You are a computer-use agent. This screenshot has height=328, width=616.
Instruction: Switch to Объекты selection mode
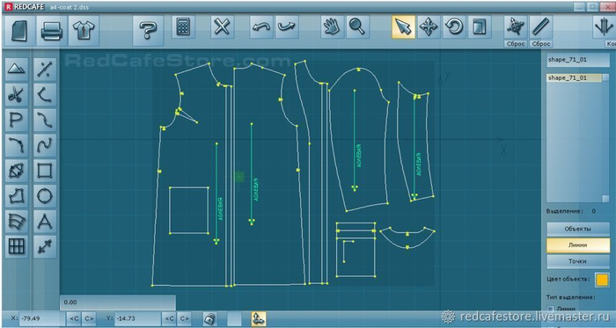click(577, 230)
